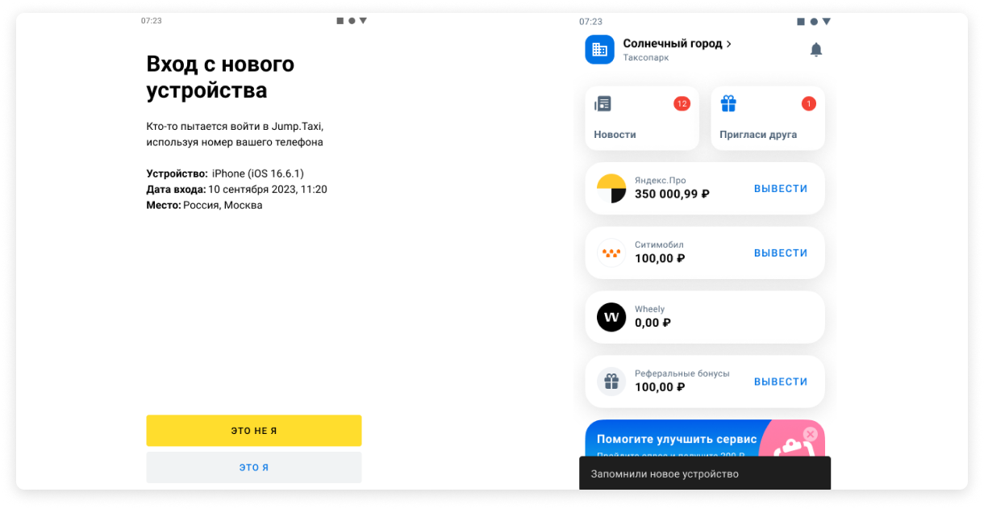Image resolution: width=984 pixels, height=509 pixels.
Task: Open the Новости card badge 12
Action: pyautogui.click(x=682, y=103)
